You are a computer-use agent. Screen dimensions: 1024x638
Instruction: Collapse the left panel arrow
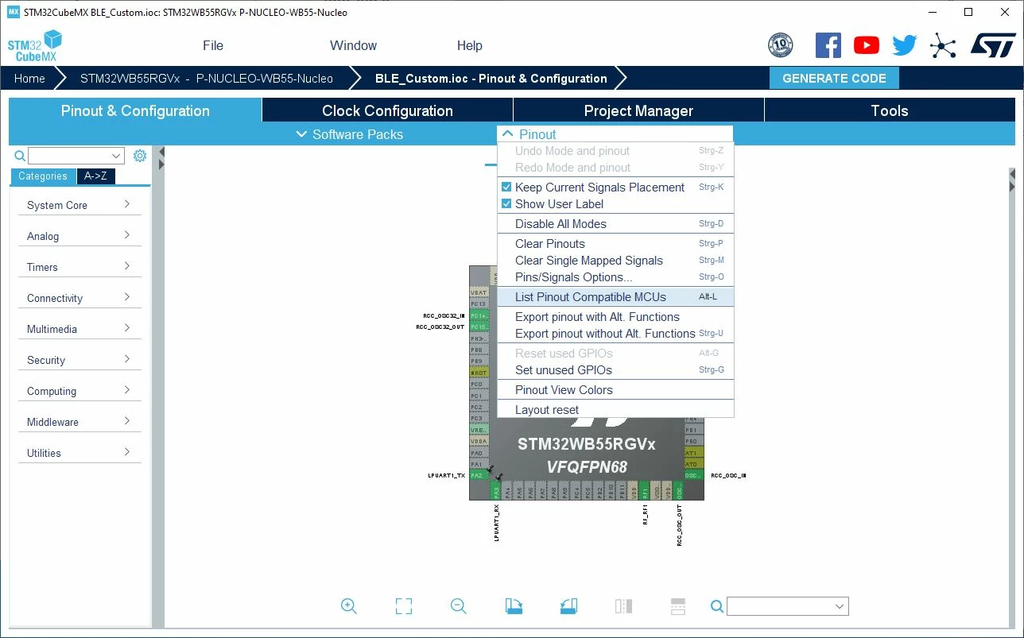click(x=161, y=153)
